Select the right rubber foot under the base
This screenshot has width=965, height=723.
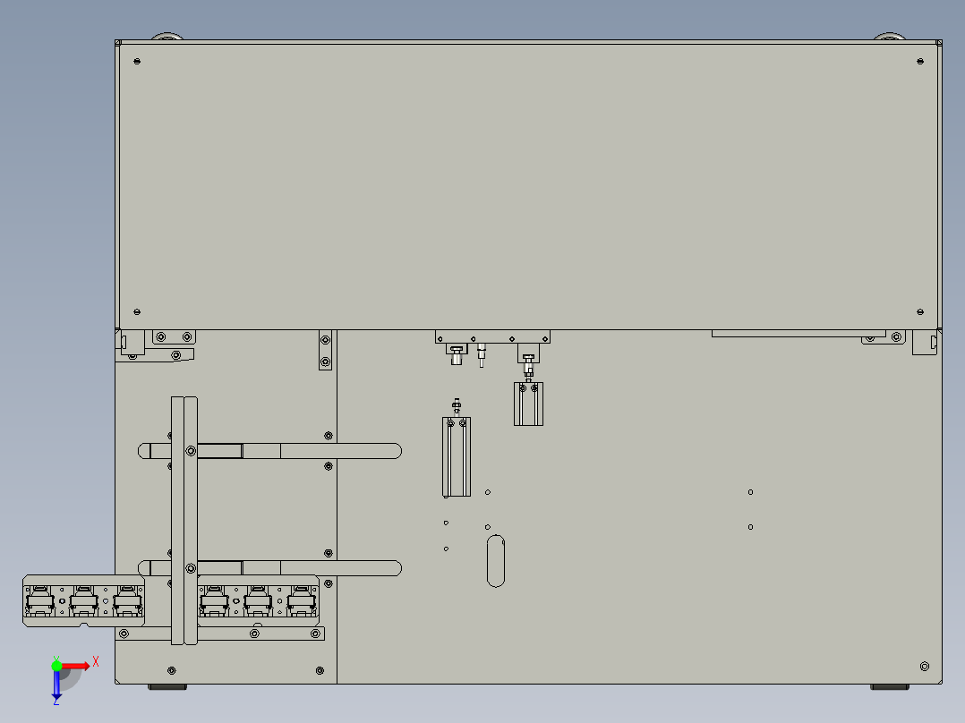[889, 686]
